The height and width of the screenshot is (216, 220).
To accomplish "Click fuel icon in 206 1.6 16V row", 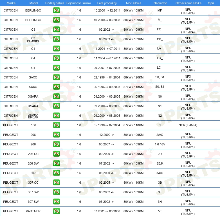I will (56, 144).
